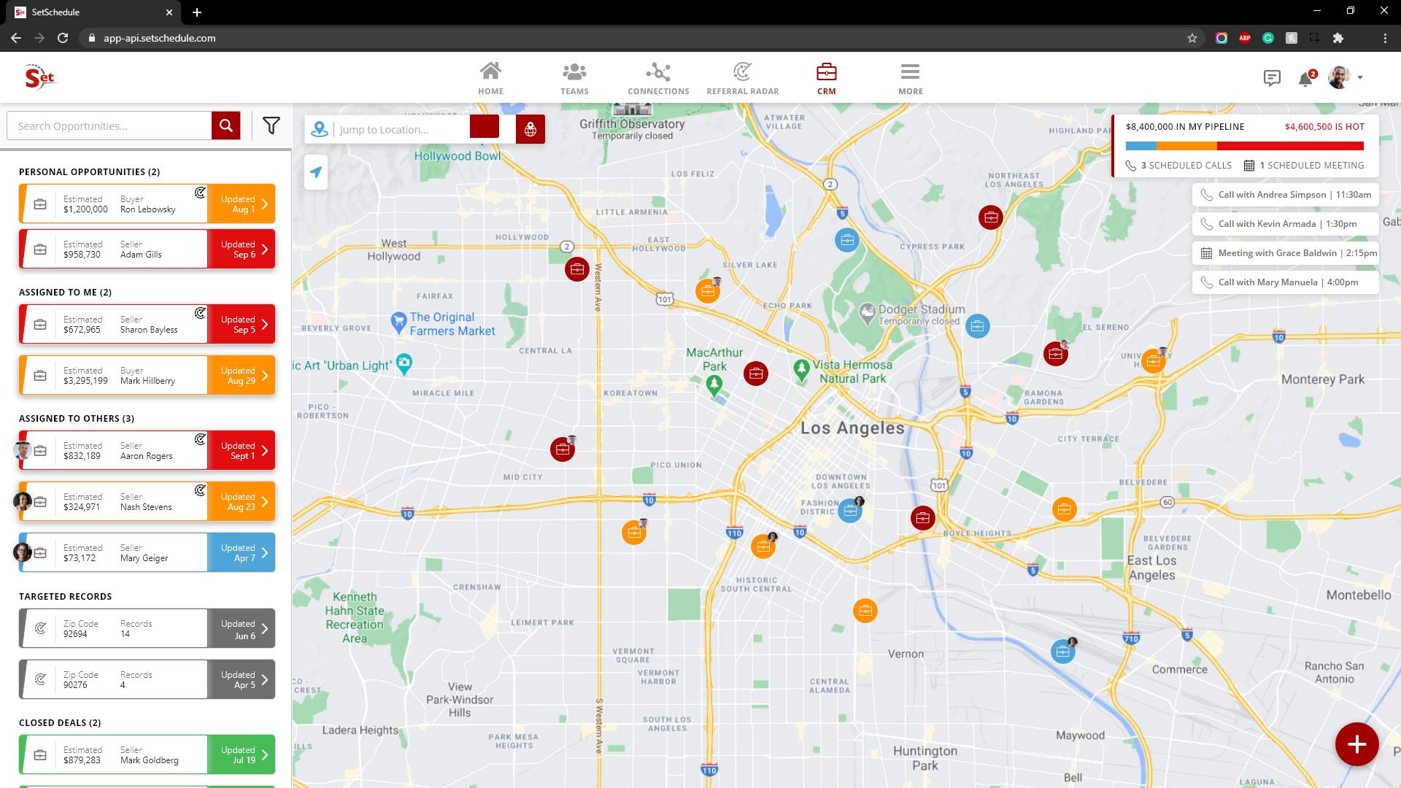Expand Sharon Bayless opportunity chevron
Viewport: 1401px width, 788px height.
(265, 325)
